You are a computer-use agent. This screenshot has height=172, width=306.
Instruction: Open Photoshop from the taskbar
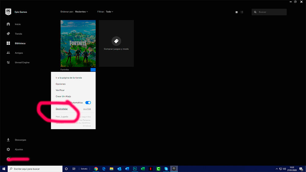tap(135, 169)
